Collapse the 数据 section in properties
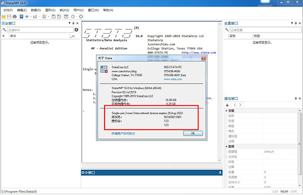Image resolution: width=303 pixels, height=195 pixels. coord(226,147)
